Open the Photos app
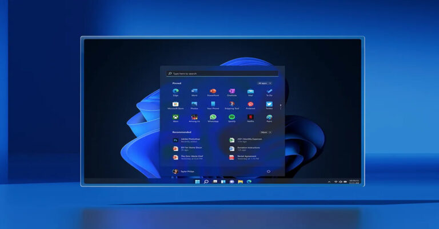 pos(194,104)
